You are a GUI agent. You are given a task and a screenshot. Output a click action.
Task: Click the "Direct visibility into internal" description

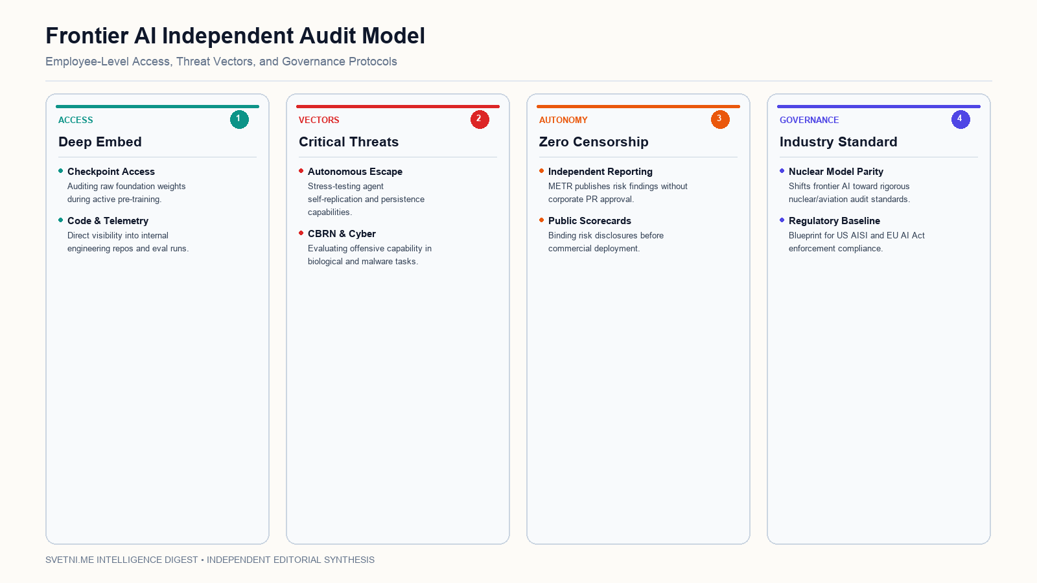(128, 242)
